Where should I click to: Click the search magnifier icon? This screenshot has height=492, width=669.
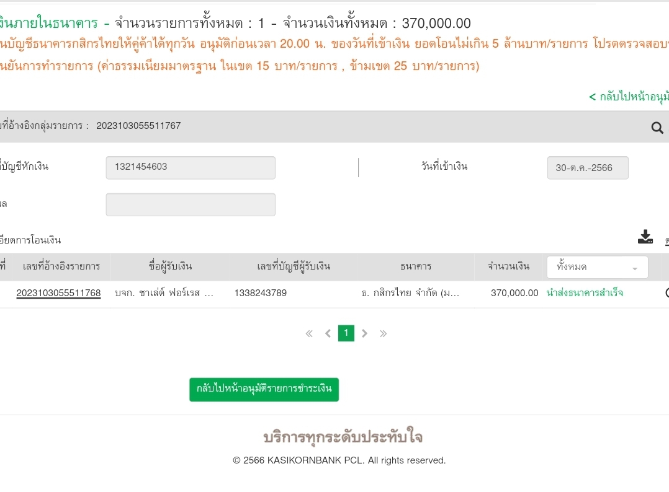click(x=657, y=128)
